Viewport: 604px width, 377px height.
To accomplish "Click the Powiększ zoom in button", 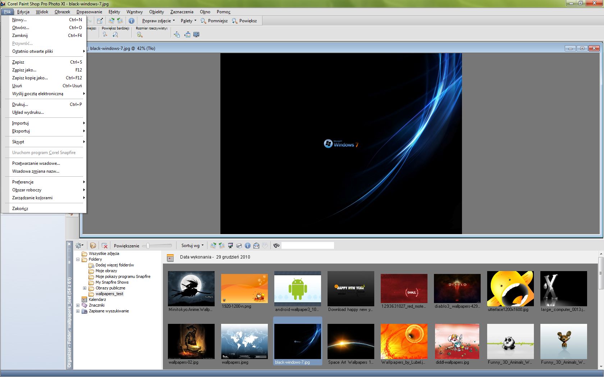I will coord(244,21).
